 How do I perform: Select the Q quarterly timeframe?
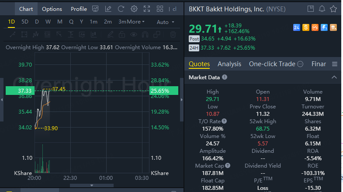point(71,22)
